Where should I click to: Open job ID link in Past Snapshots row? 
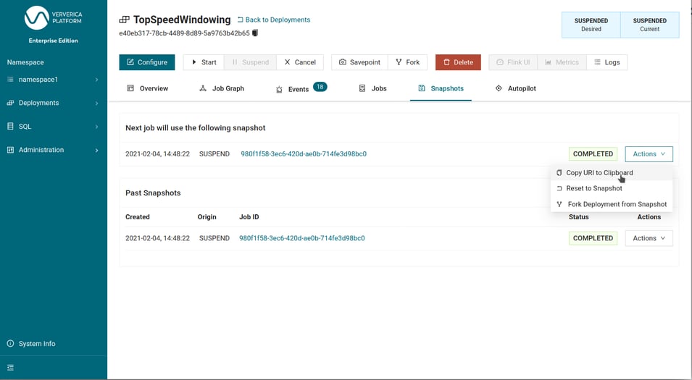click(x=302, y=238)
